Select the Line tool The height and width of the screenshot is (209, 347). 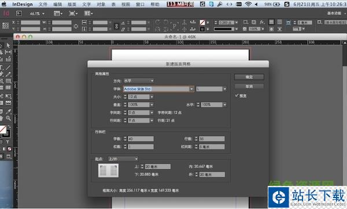tap(8, 67)
